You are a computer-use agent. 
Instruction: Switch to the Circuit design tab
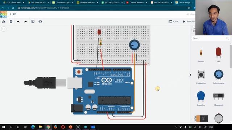coord(185,3)
